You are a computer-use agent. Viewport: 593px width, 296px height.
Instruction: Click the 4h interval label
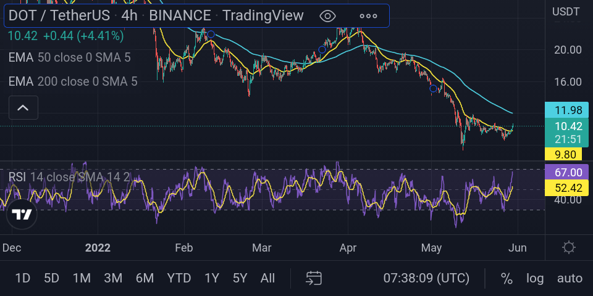click(x=129, y=15)
